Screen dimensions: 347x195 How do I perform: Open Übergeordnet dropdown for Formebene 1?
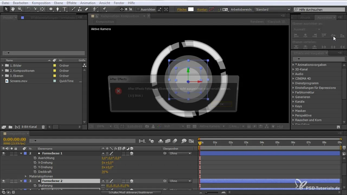tap(180, 153)
